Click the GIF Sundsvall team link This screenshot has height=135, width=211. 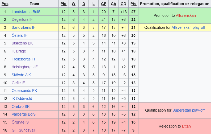pos(23,130)
